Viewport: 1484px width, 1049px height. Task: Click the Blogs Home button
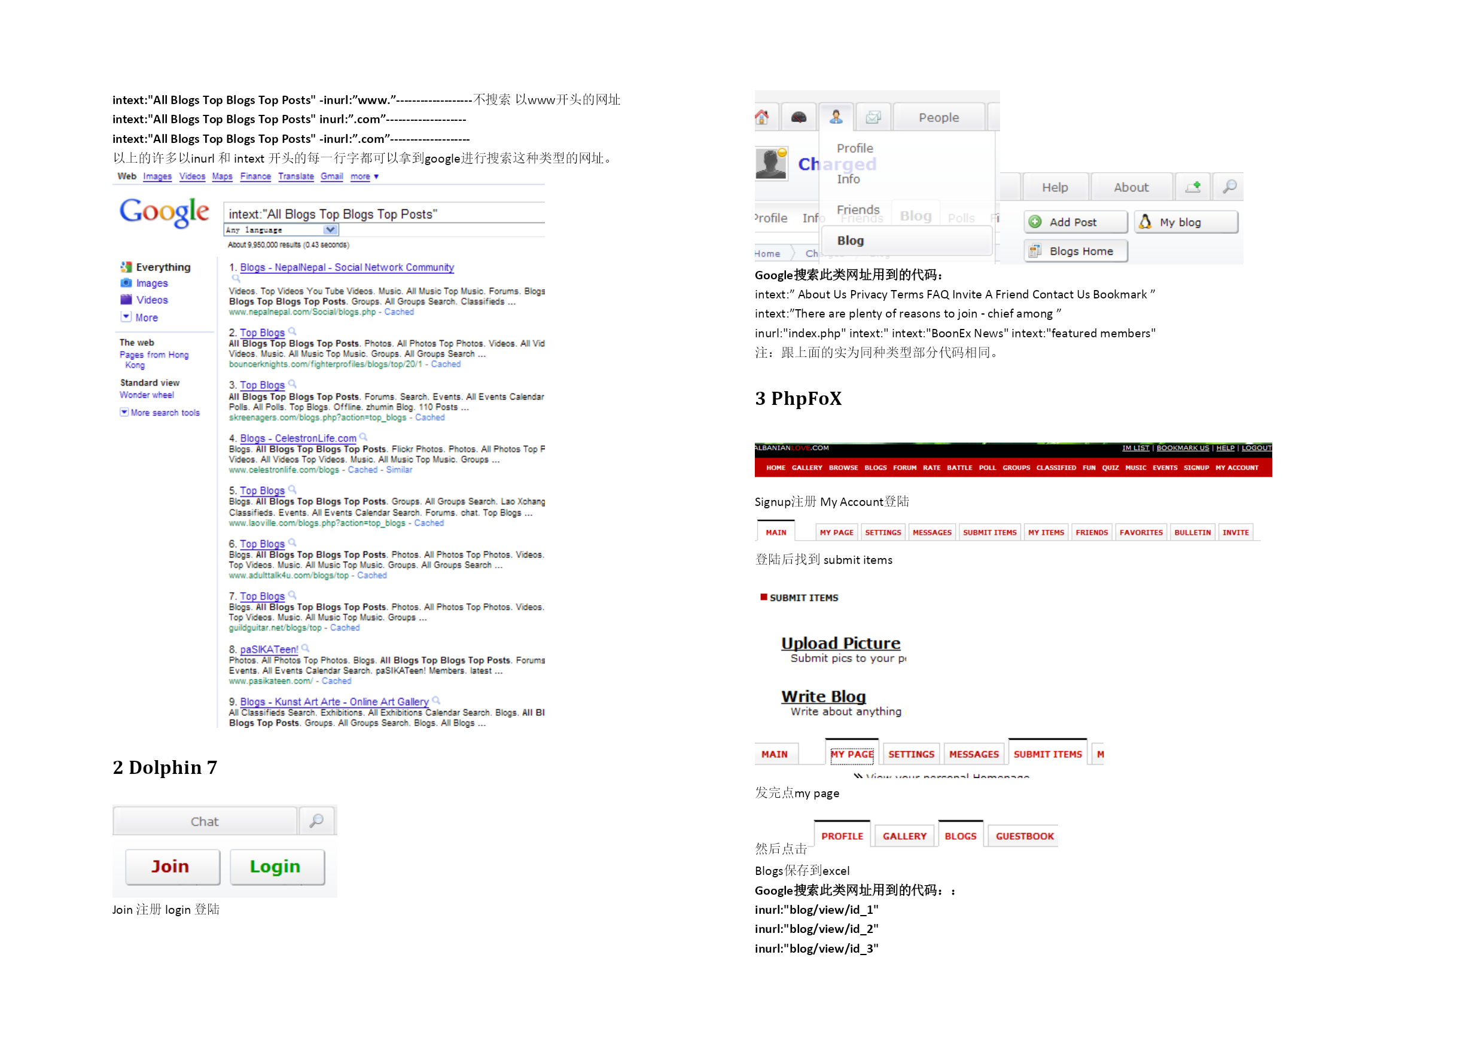click(x=1076, y=251)
